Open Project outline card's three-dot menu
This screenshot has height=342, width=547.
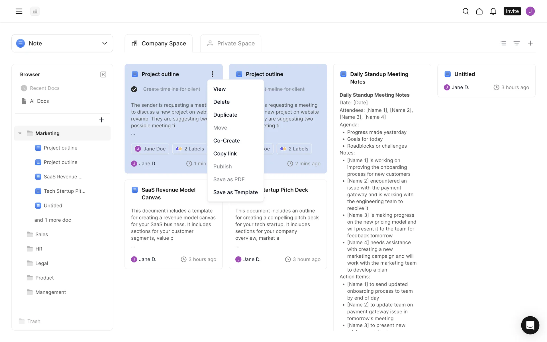coord(212,74)
